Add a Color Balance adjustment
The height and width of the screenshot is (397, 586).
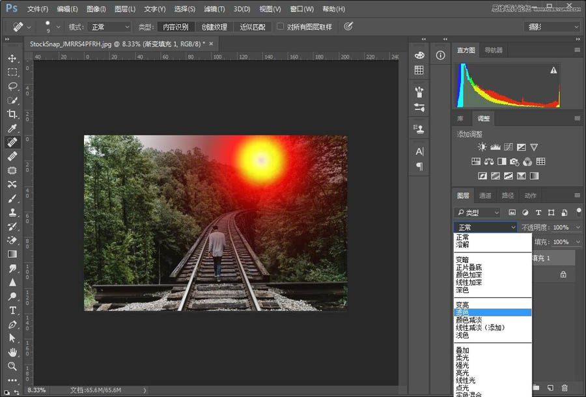click(489, 161)
